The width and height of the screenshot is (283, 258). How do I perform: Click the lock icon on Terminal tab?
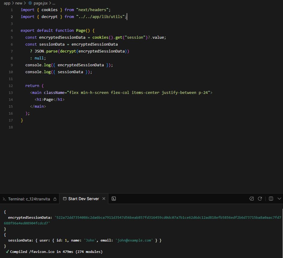(x=55, y=199)
